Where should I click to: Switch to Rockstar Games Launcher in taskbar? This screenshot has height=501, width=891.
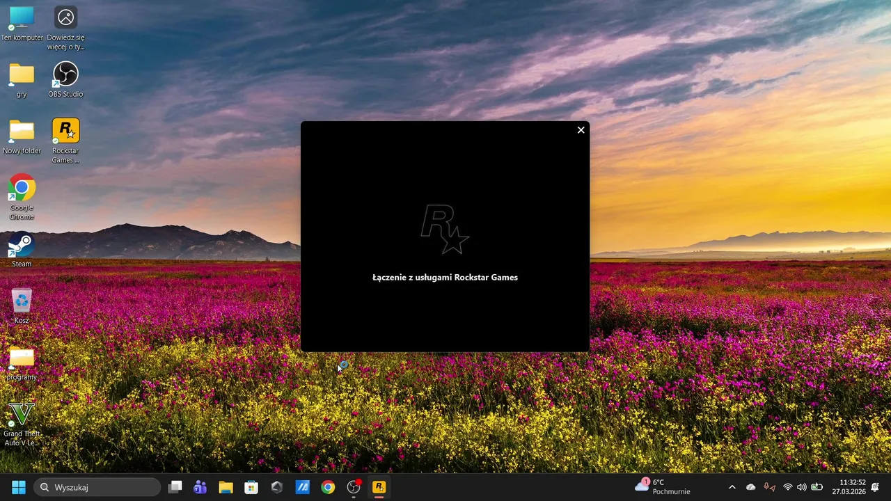[379, 487]
